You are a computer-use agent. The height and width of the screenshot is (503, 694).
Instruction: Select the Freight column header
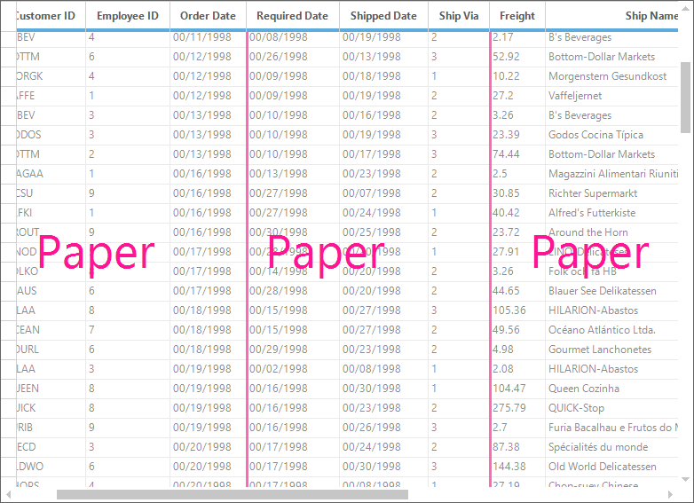pos(517,16)
